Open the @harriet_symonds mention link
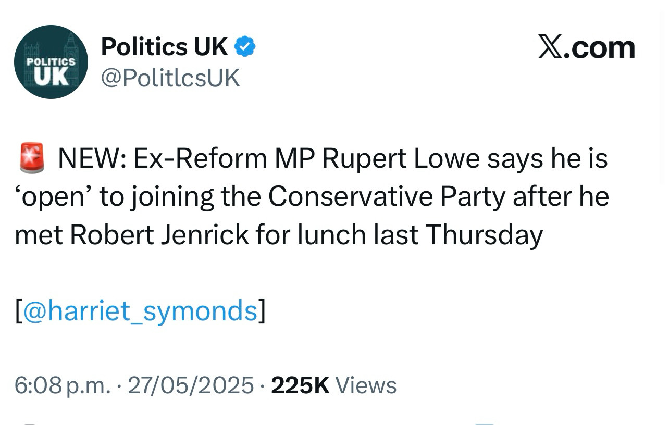Screen dimensions: 669x425 141,311
